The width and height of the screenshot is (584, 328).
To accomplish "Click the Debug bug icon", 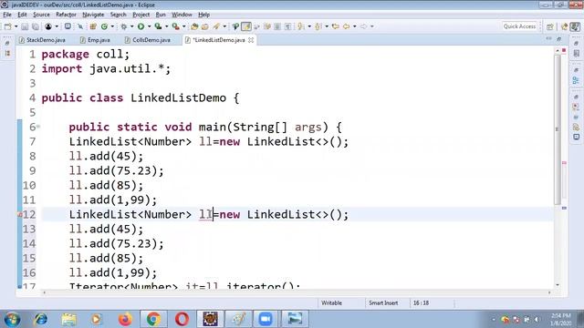I will click(124, 26).
